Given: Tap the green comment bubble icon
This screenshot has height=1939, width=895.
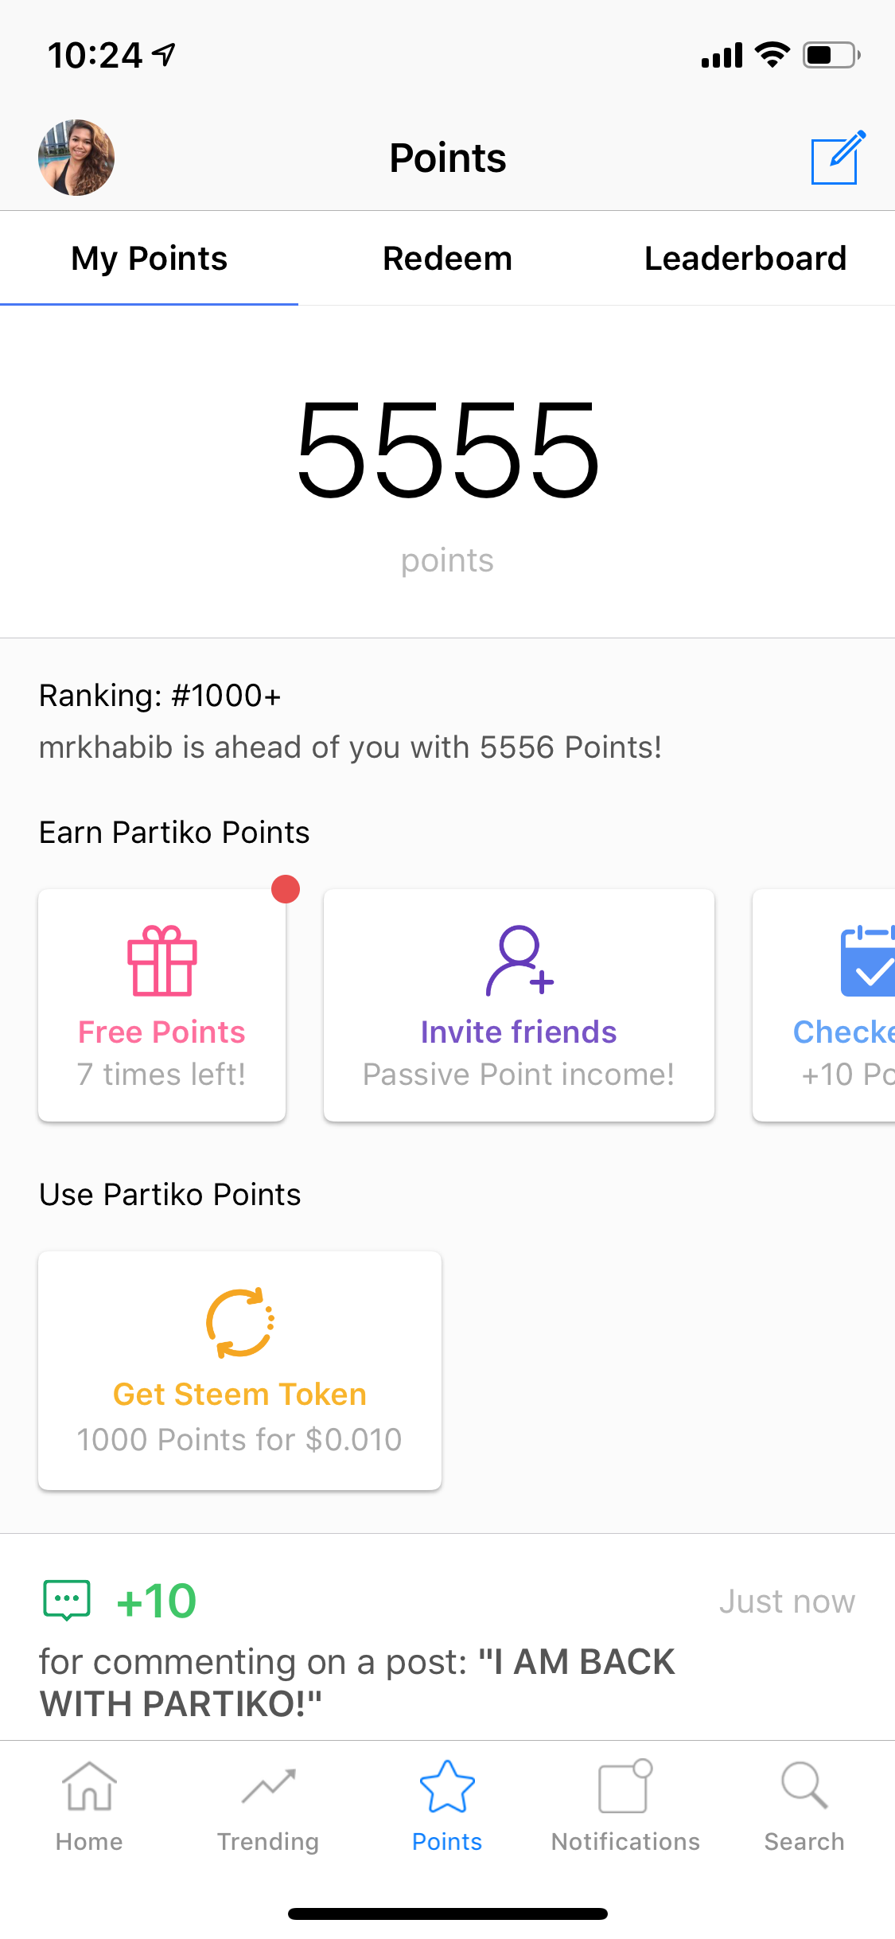Looking at the screenshot, I should 67,1600.
